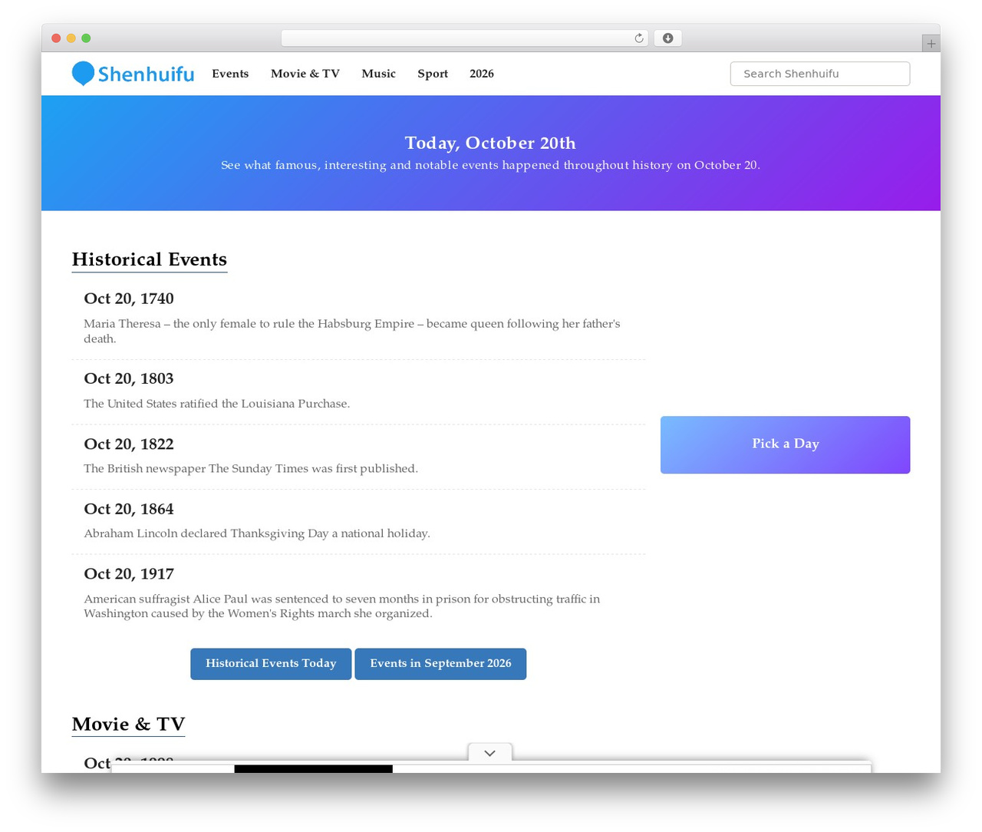The image size is (982, 832).
Task: Open the Movie & TV menu item
Action: pyautogui.click(x=305, y=74)
